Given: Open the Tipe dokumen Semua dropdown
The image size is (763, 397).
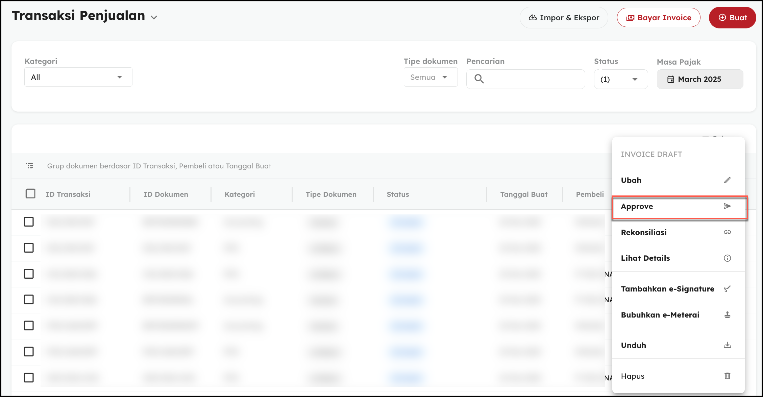Looking at the screenshot, I should point(430,77).
